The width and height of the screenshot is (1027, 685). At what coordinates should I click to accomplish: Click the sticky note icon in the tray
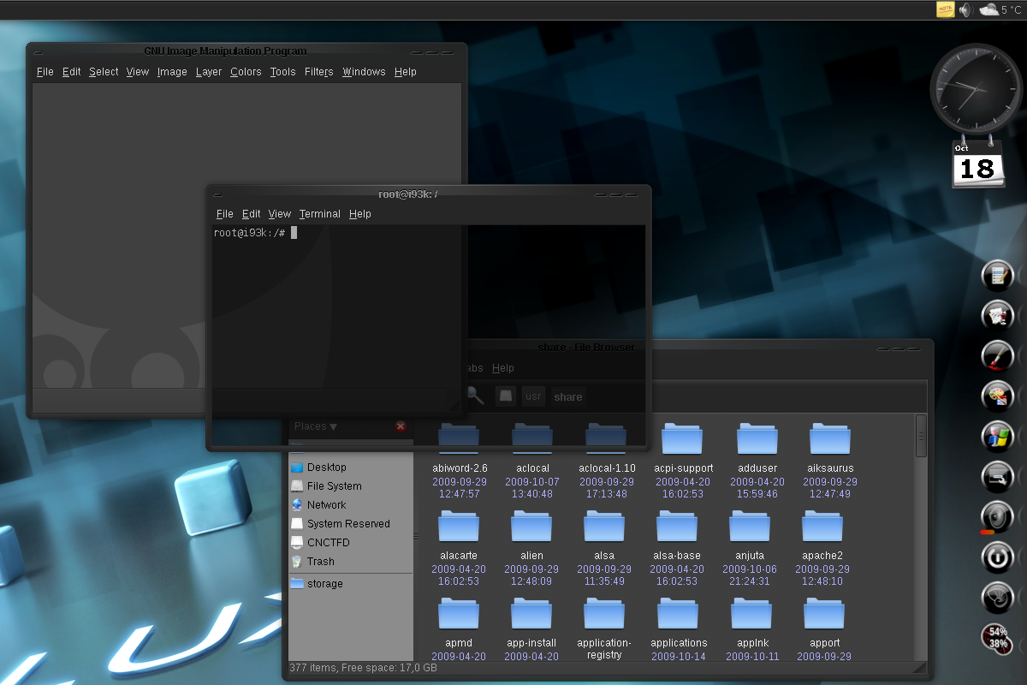tap(947, 9)
